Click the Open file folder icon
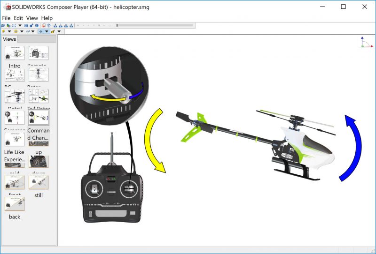The height and width of the screenshot is (254, 376). 3,26
